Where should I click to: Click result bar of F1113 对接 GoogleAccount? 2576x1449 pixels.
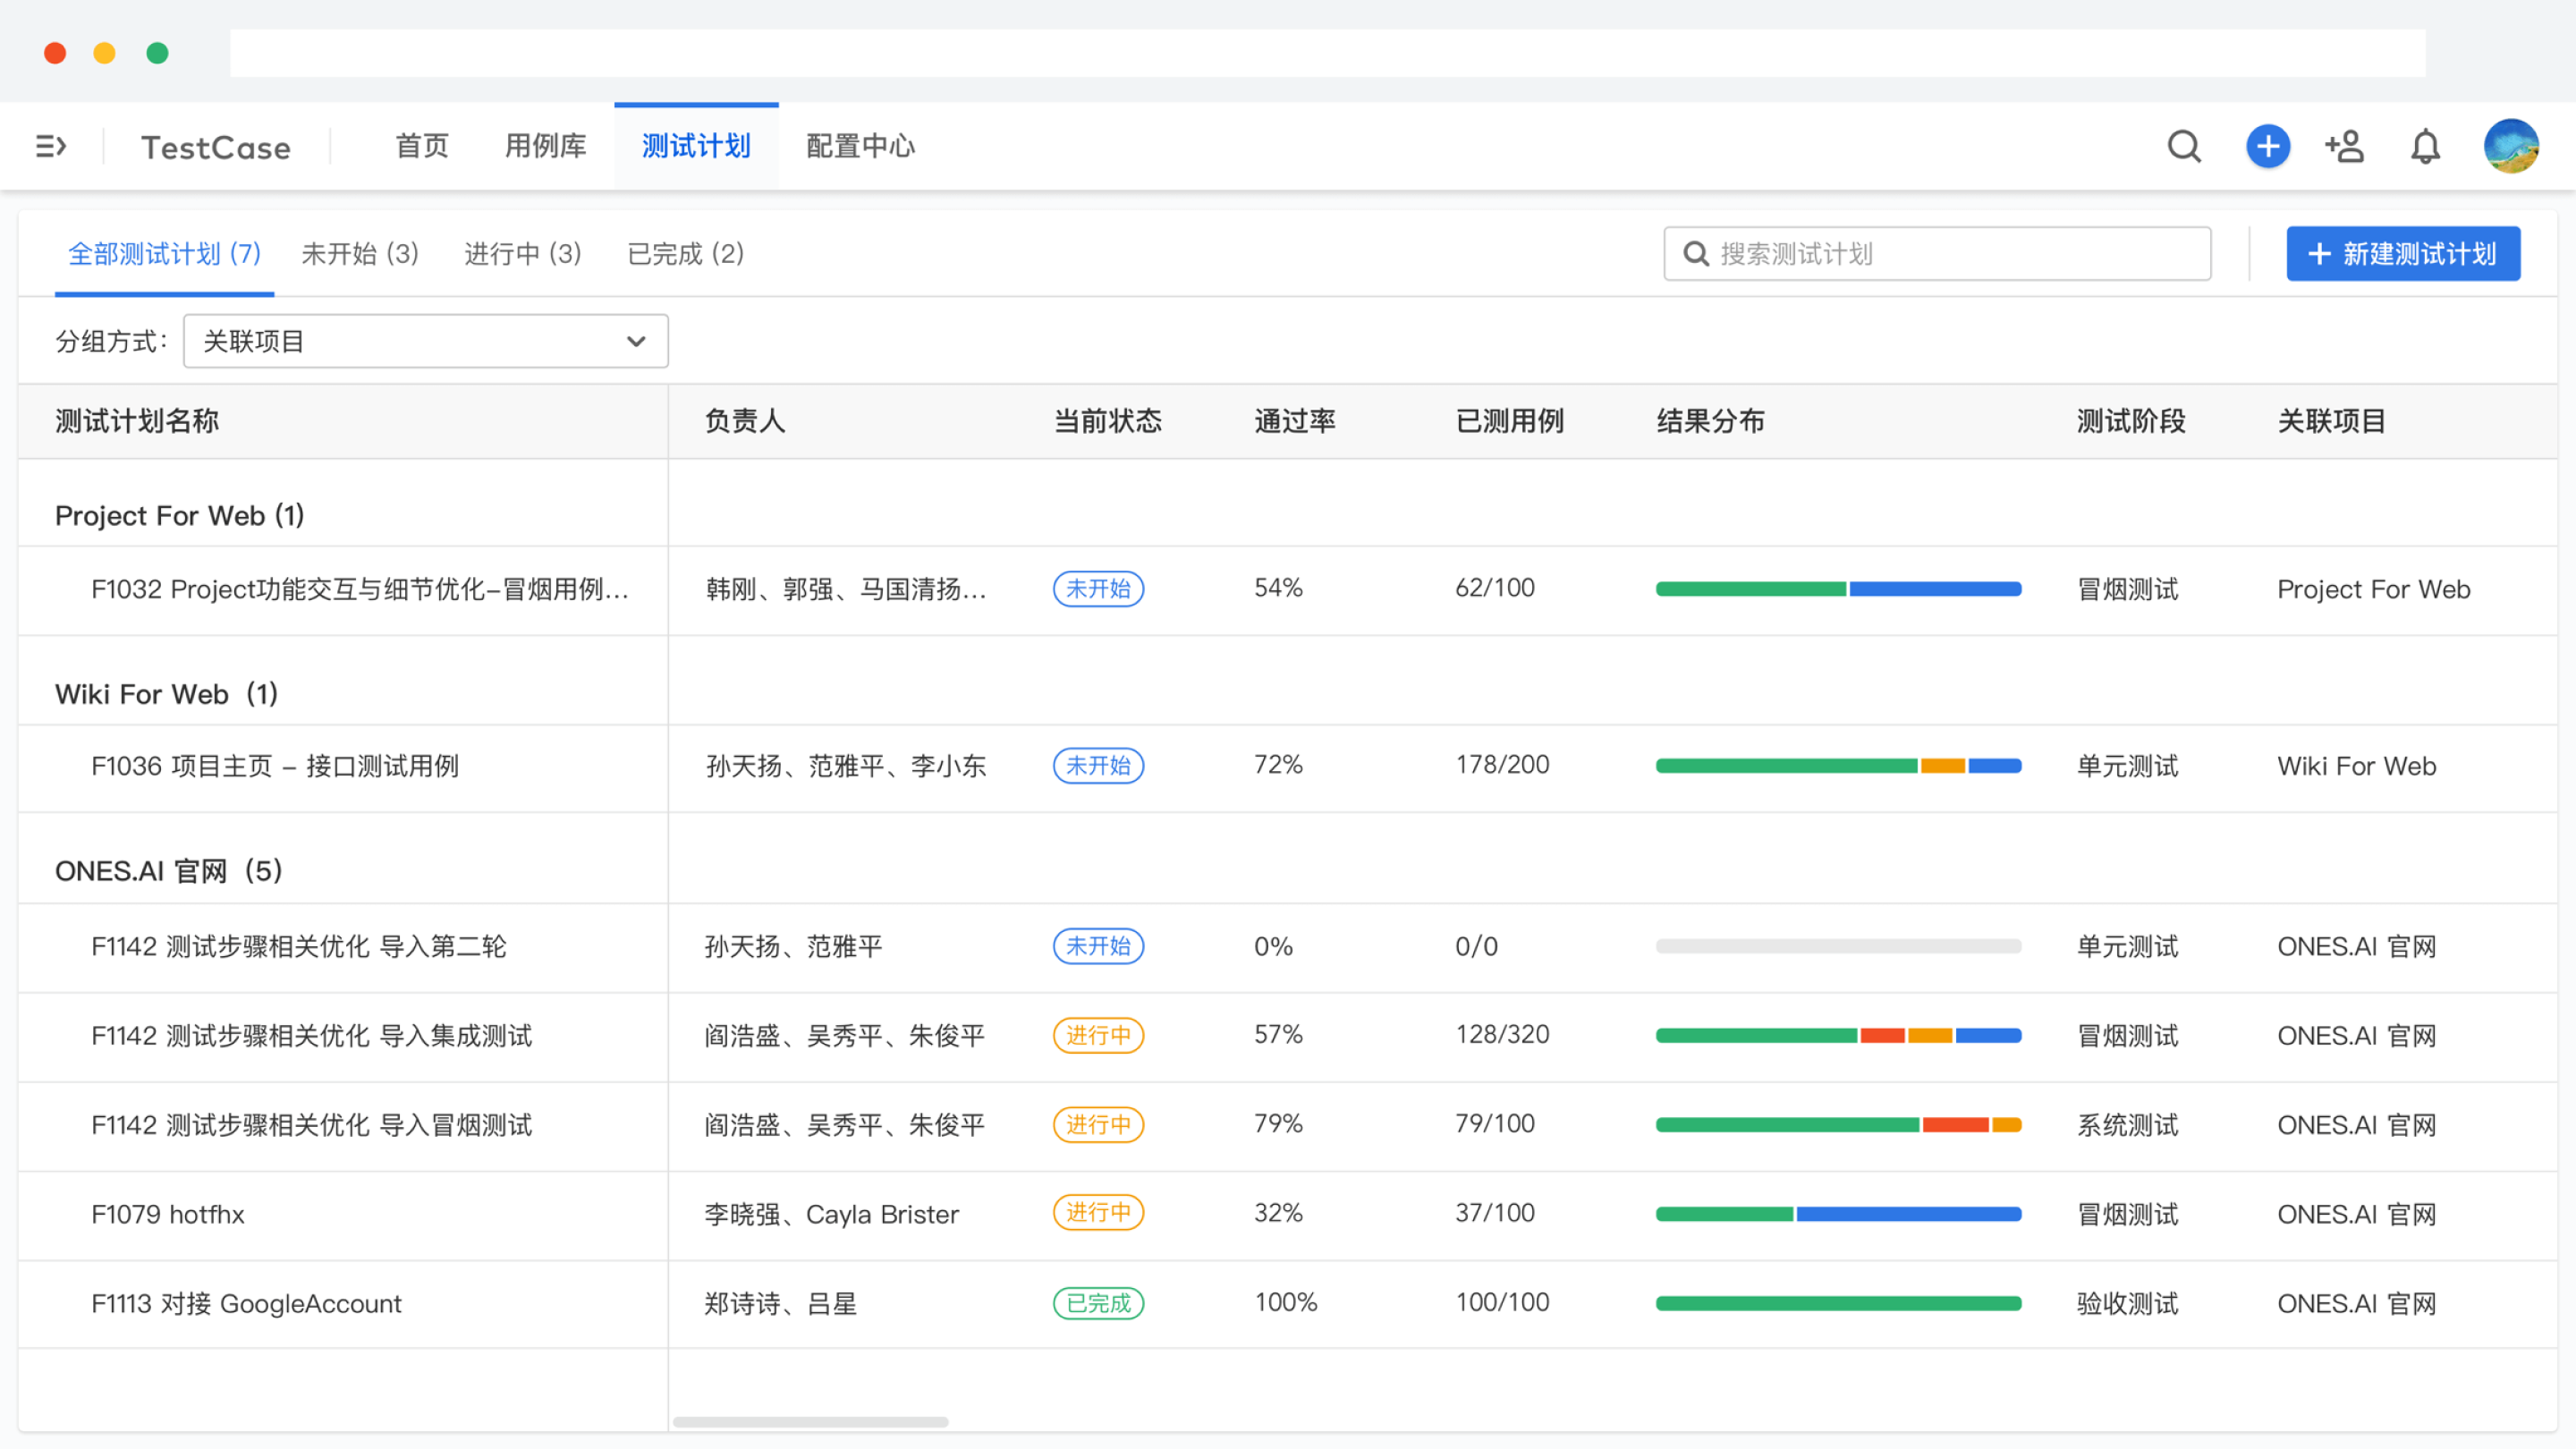[1838, 1303]
